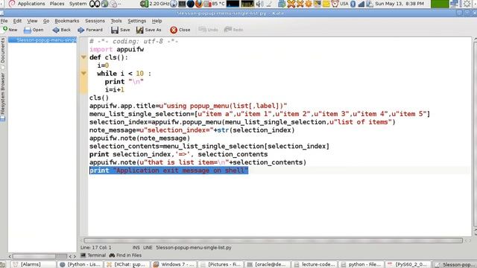The width and height of the screenshot is (477, 268).
Task: Click the eyes applet in top panel
Action: 95,4
